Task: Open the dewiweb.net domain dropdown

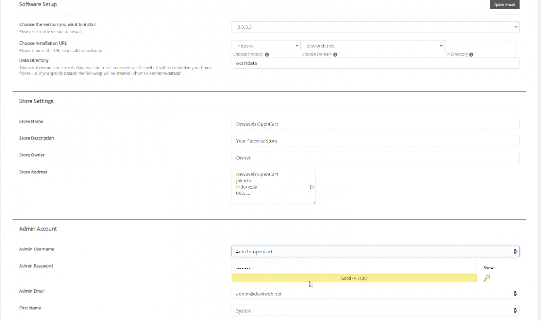Action: coord(373,46)
